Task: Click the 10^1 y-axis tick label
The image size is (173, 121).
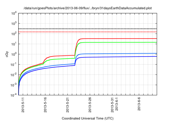Action: (14, 44)
